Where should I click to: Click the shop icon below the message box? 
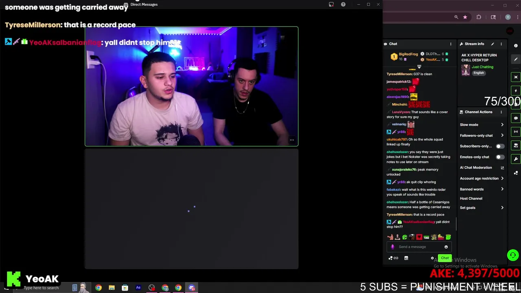[x=406, y=258]
